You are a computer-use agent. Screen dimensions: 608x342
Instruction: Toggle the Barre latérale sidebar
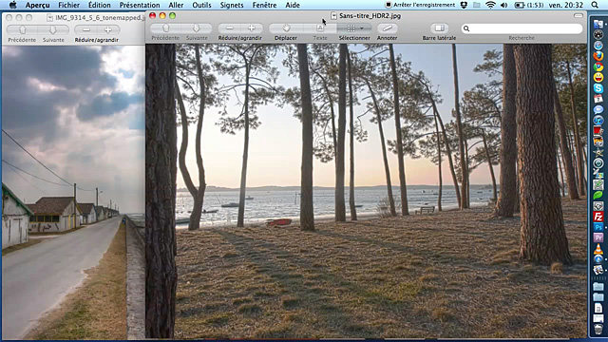click(439, 28)
